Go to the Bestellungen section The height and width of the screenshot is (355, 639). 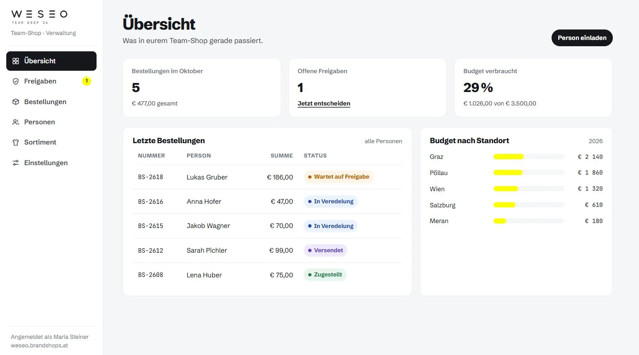52,102
